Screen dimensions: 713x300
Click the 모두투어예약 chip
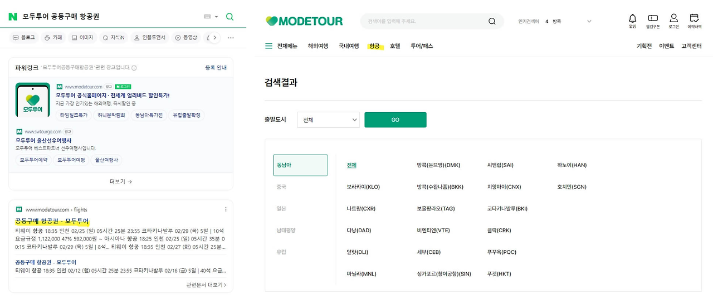(x=33, y=160)
